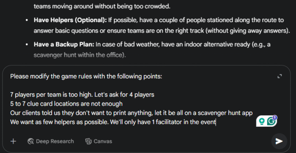This screenshot has width=296, height=153.
Task: Click 'teams moving around' text at the top
Action: (x=63, y=7)
